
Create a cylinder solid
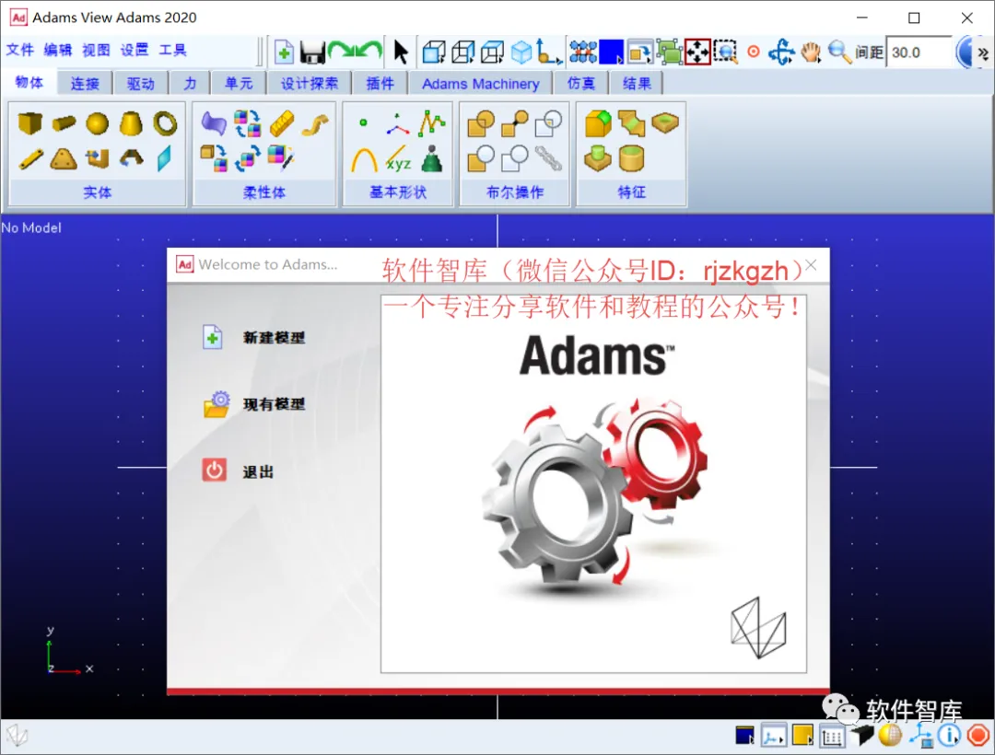(x=64, y=123)
